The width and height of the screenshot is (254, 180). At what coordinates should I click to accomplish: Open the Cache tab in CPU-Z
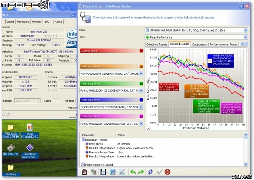click(x=10, y=21)
